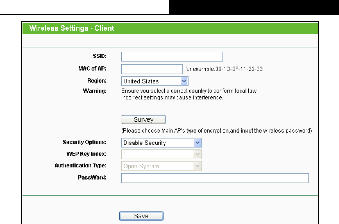The image size is (339, 224).
Task: Save the wireless client settings
Action: pos(141,216)
